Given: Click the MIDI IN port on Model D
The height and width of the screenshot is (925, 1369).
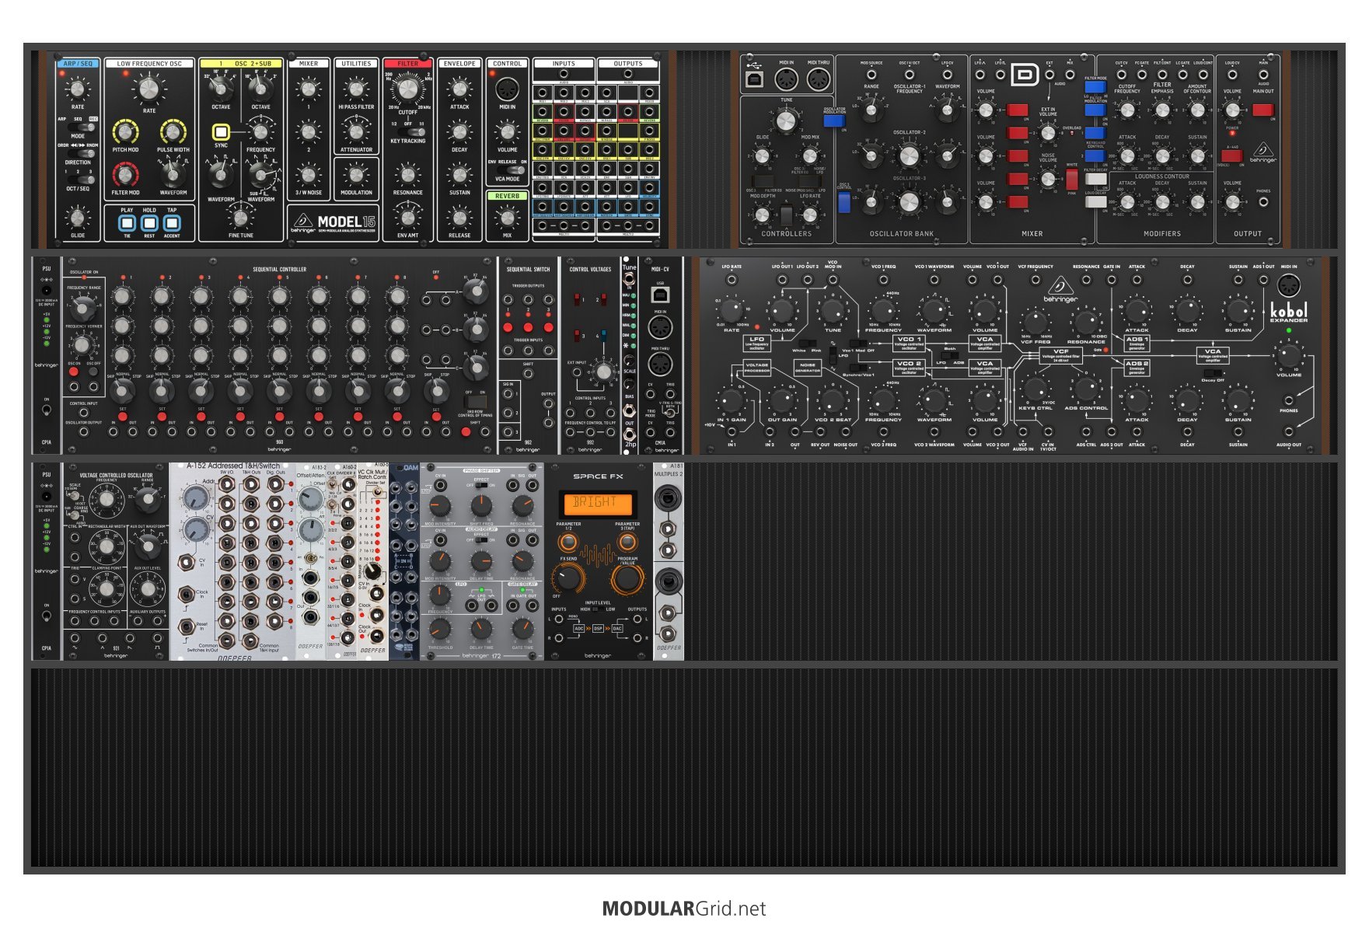Looking at the screenshot, I should [x=786, y=79].
